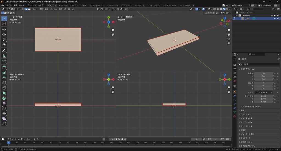281x151 pixels.
Task: Click the camera view icon in user perspective viewport
Action: (229, 39)
